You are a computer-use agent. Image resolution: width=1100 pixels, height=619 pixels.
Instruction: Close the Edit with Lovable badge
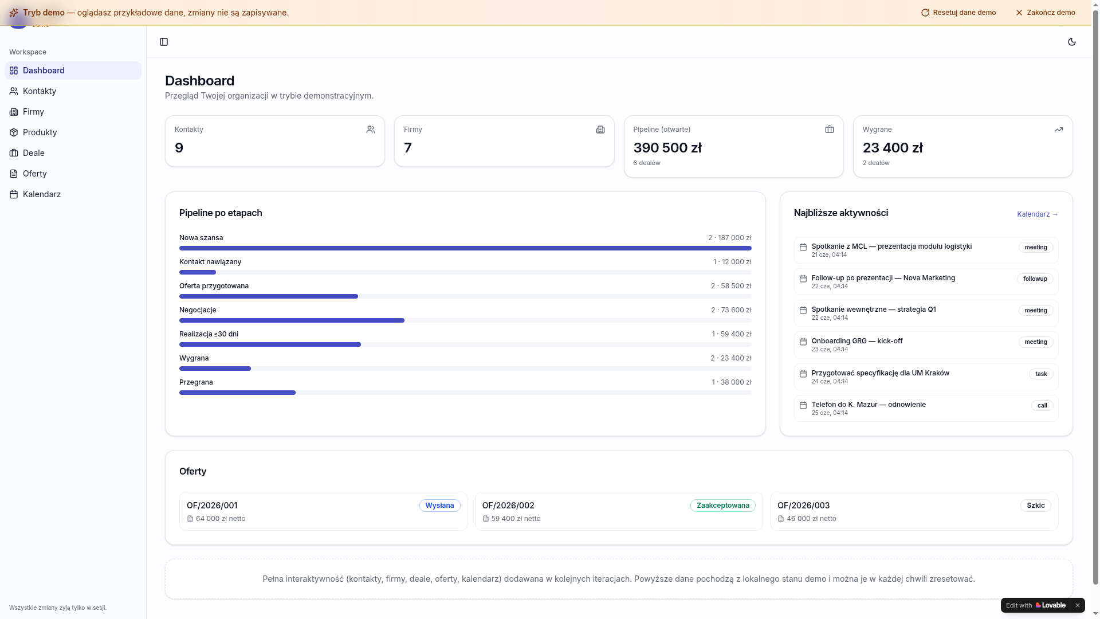[x=1077, y=605]
